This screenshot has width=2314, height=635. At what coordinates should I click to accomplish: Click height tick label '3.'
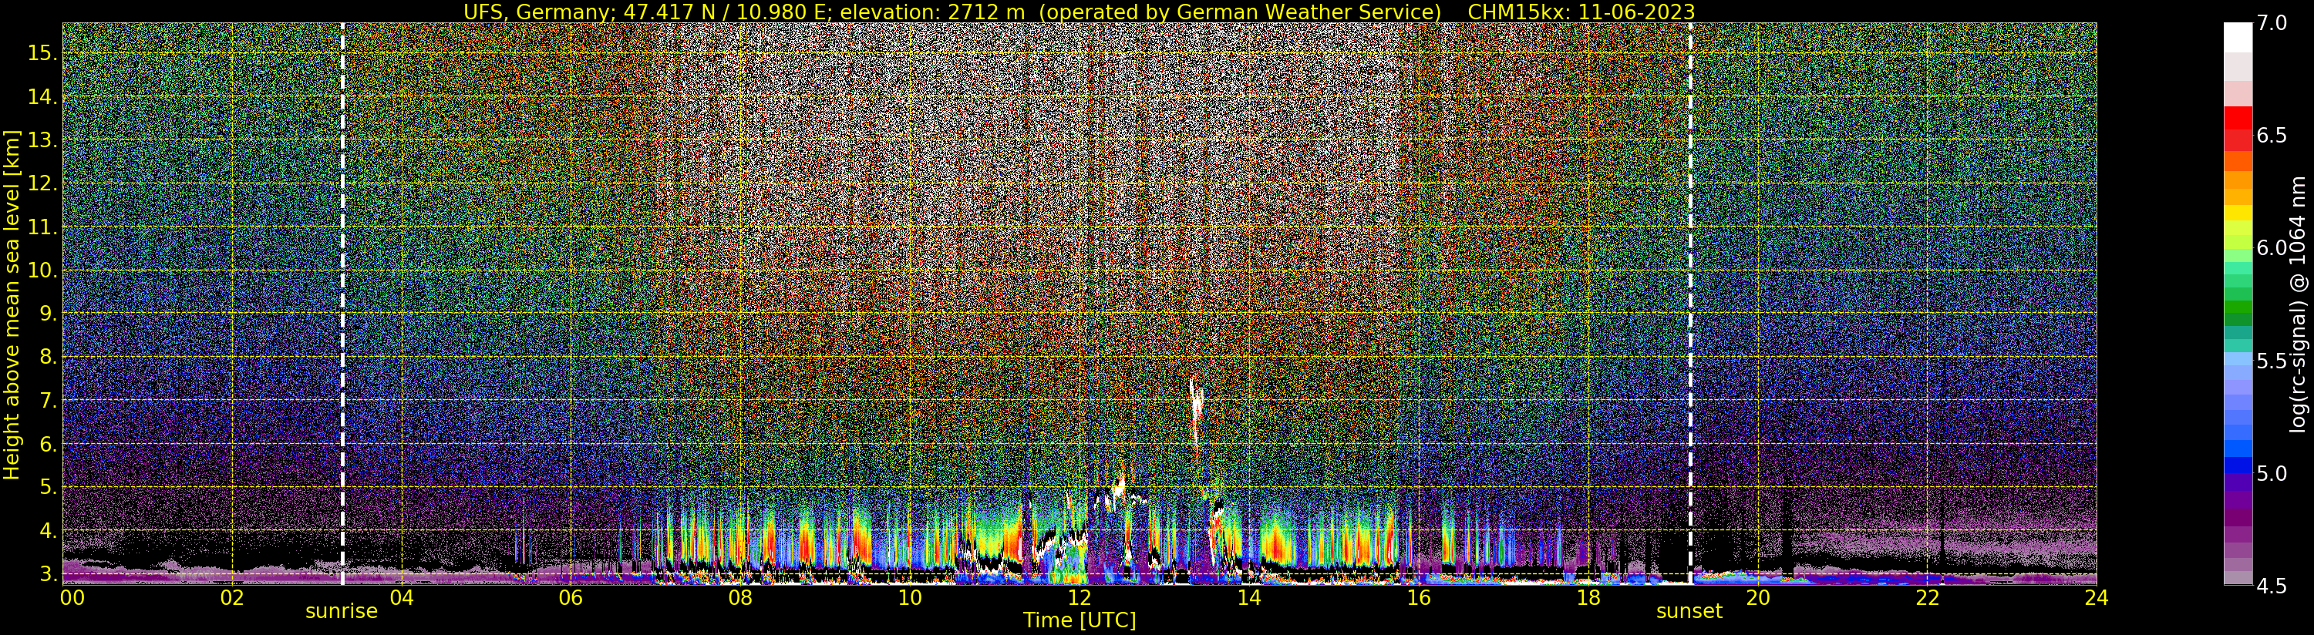pyautogui.click(x=49, y=574)
